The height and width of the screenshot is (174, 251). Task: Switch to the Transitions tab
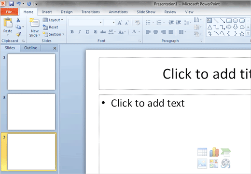pos(91,12)
